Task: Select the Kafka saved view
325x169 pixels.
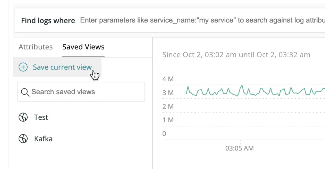Action: pos(44,139)
